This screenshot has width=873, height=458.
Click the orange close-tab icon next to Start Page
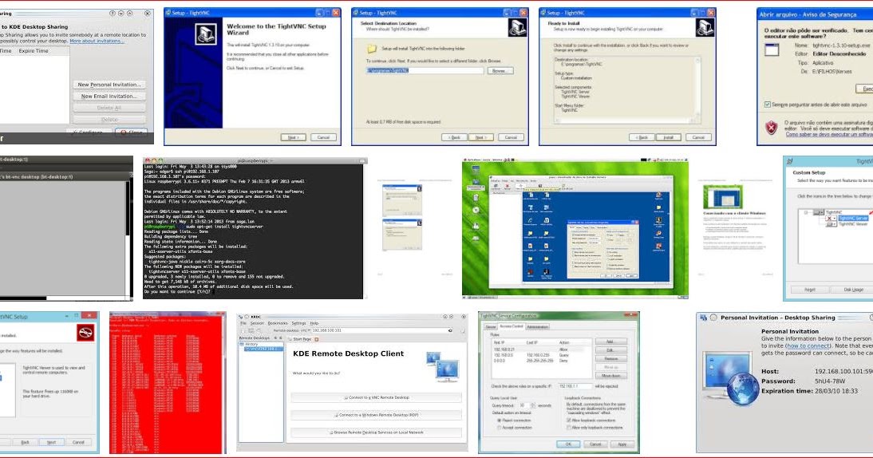[x=317, y=339]
